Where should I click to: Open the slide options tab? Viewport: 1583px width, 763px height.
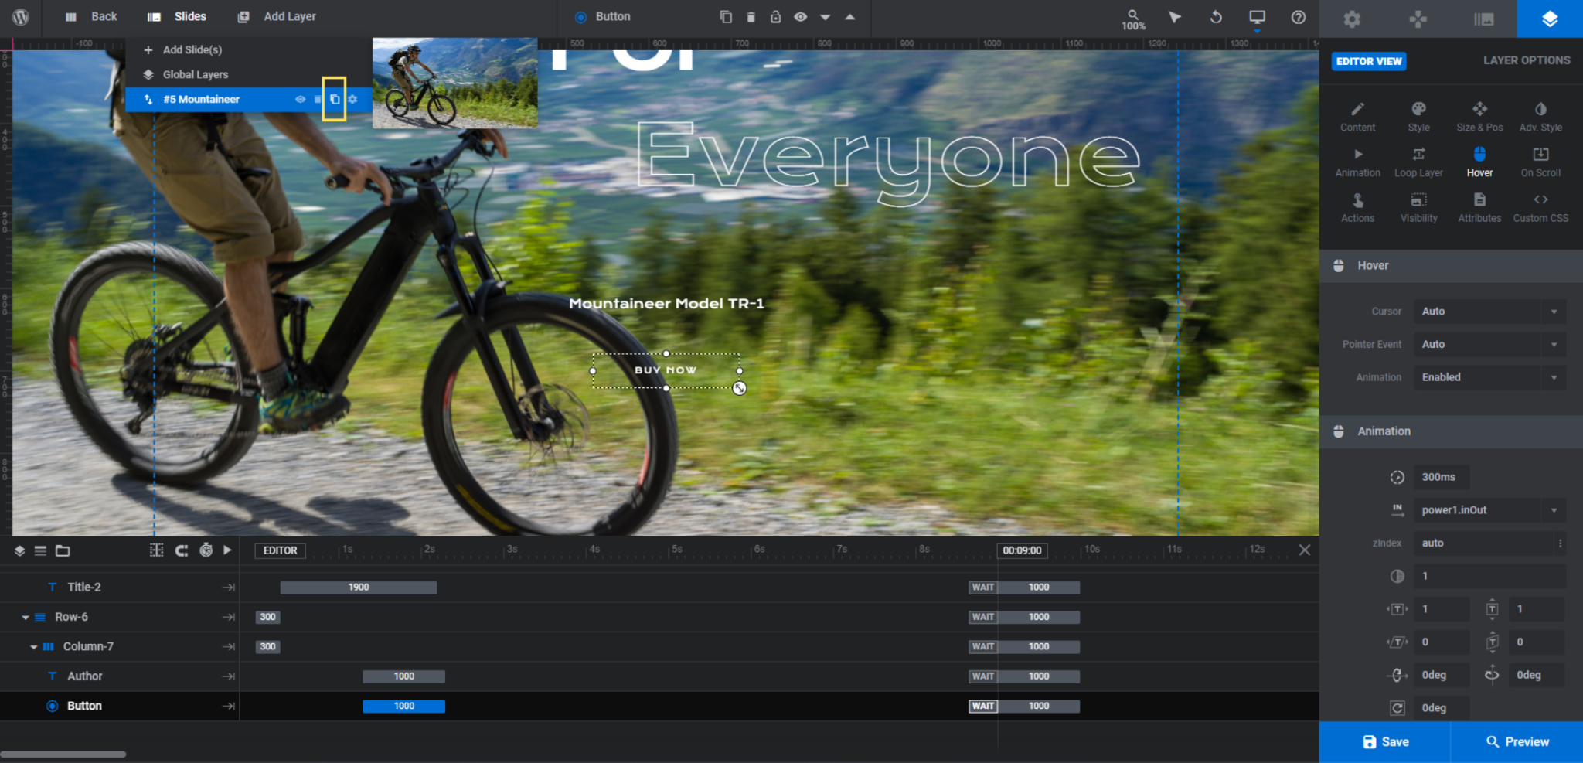[1483, 19]
